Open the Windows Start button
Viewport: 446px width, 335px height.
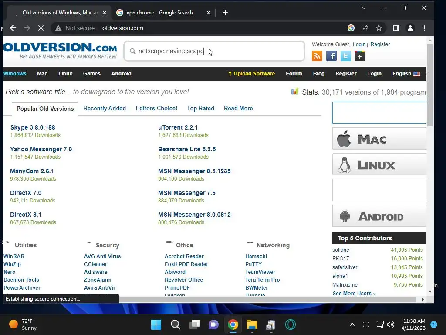156,325
